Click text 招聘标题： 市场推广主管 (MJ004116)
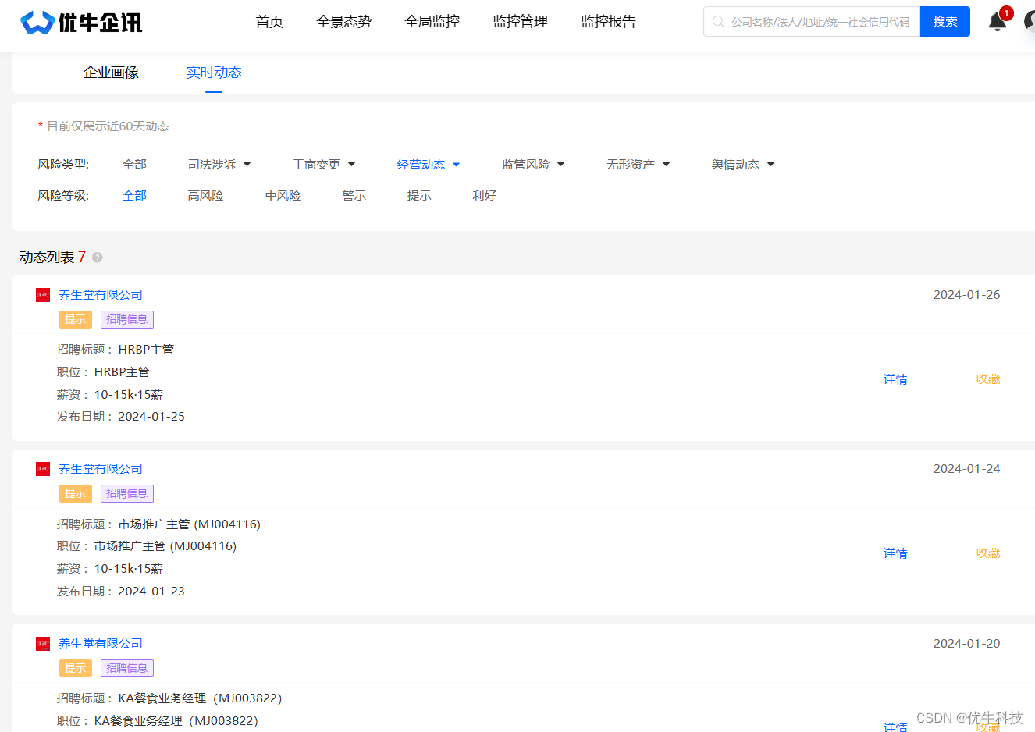Screen dimensions: 1035x732 tap(159, 524)
